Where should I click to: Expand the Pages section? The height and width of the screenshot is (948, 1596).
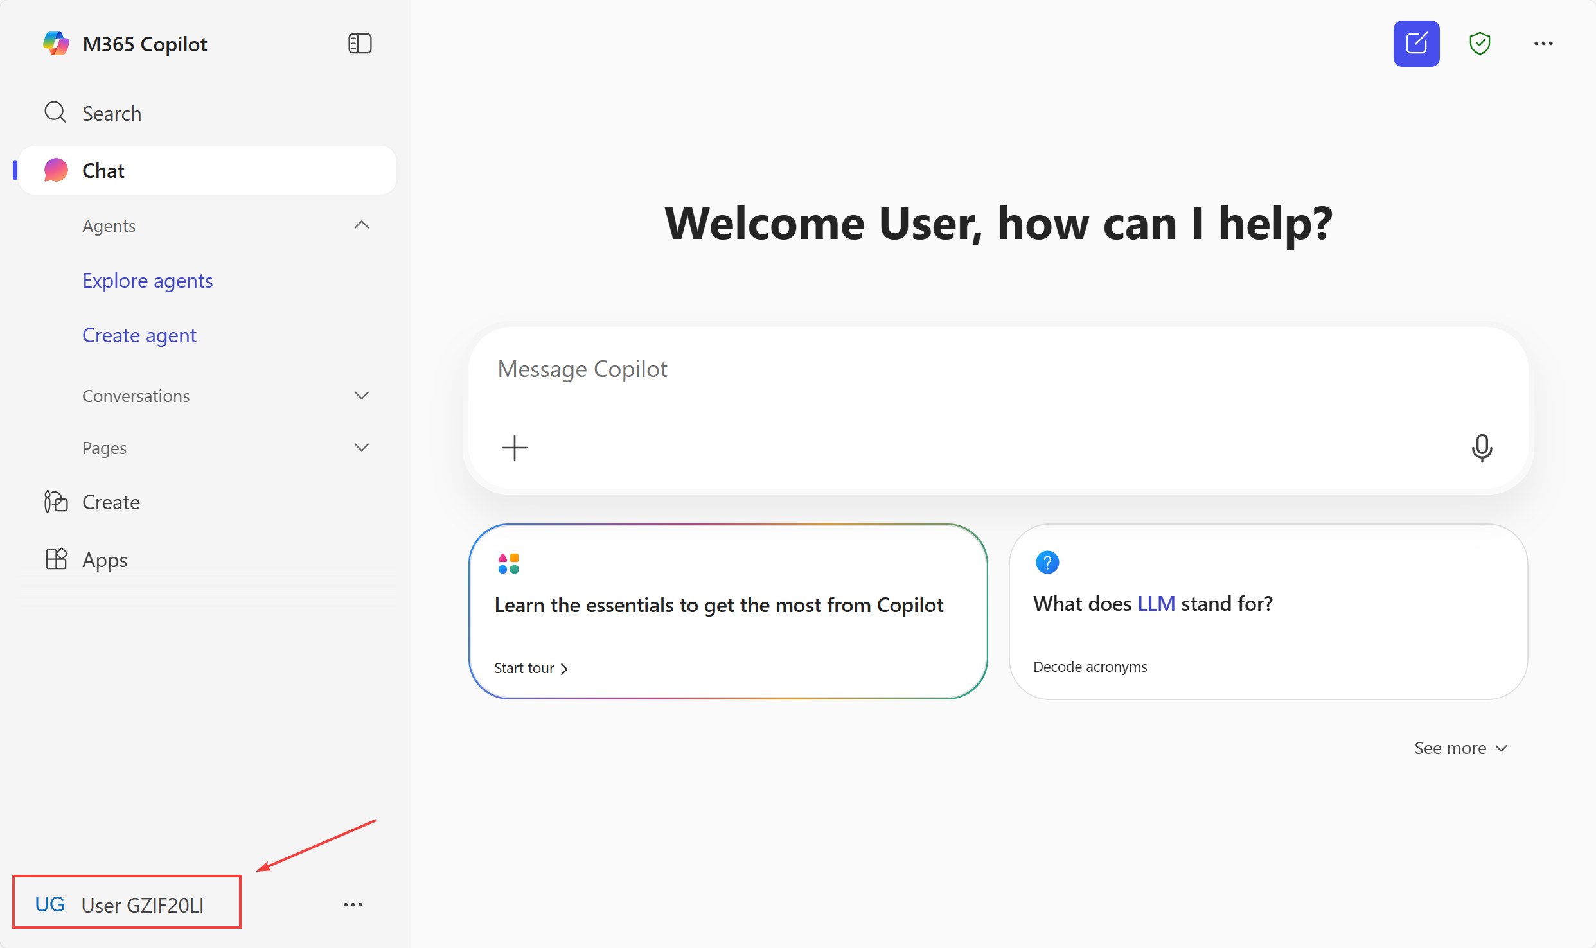pyautogui.click(x=361, y=448)
